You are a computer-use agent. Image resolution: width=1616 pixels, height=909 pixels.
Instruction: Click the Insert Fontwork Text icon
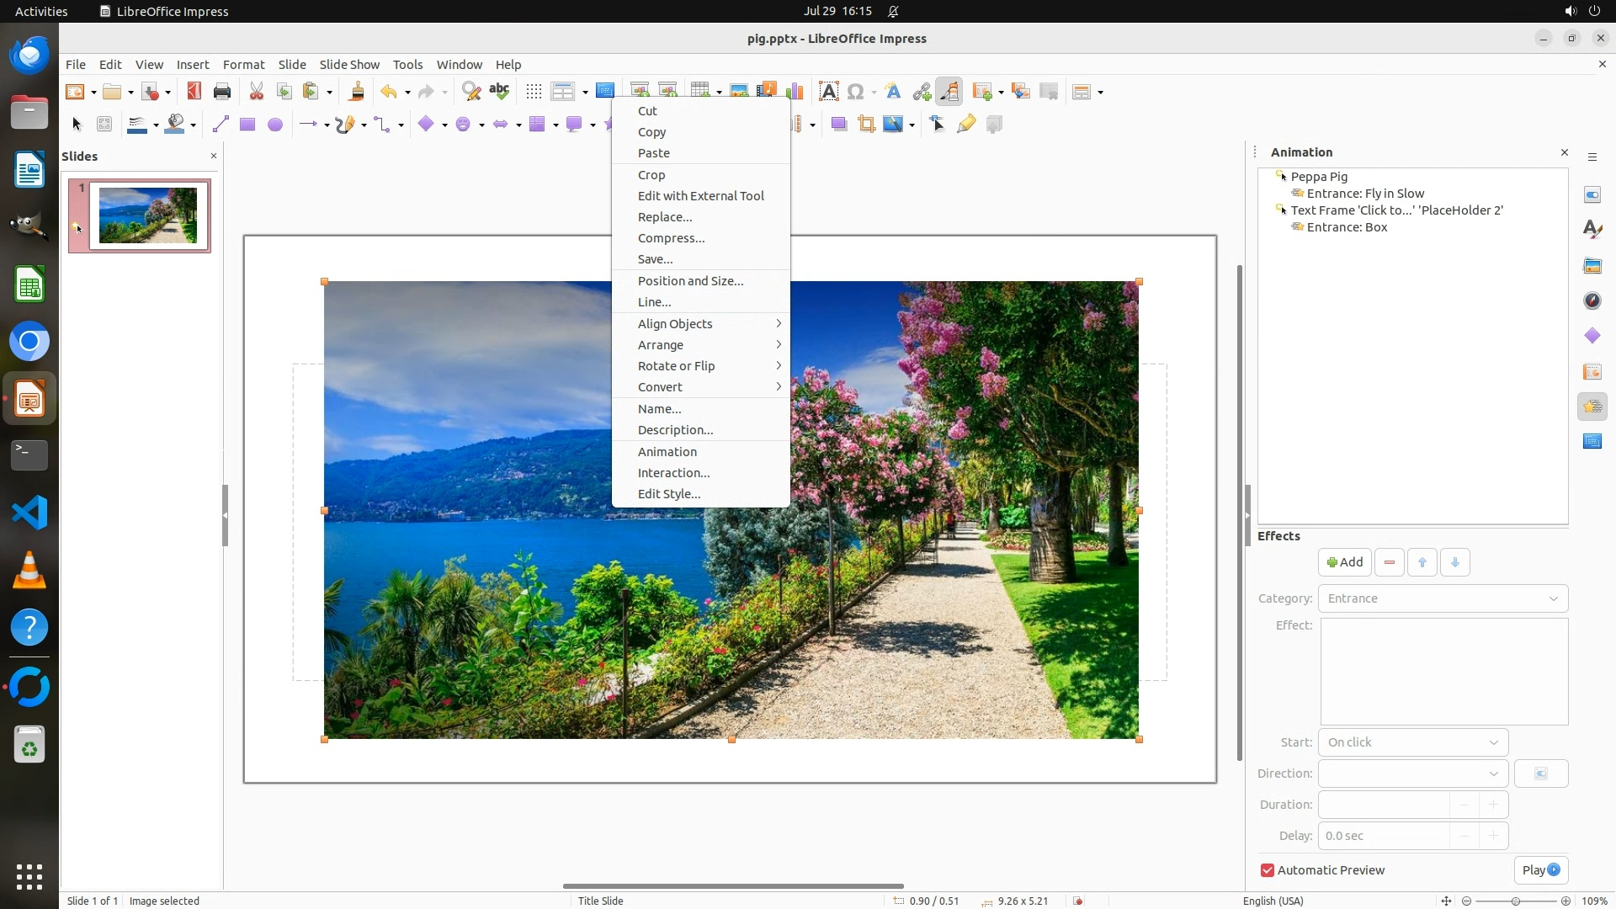pyautogui.click(x=893, y=92)
